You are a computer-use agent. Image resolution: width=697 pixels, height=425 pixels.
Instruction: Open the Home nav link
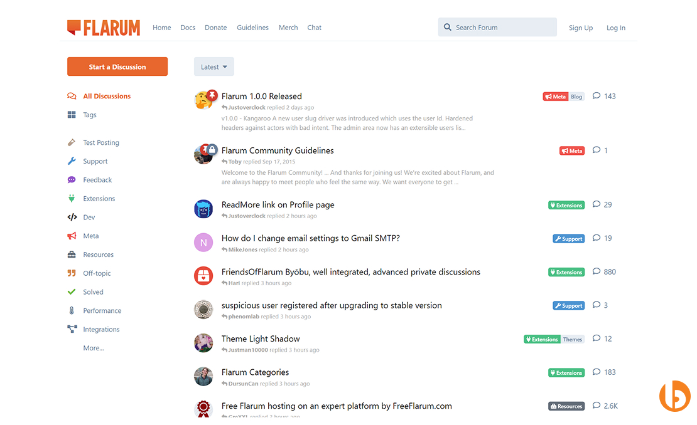pos(162,28)
